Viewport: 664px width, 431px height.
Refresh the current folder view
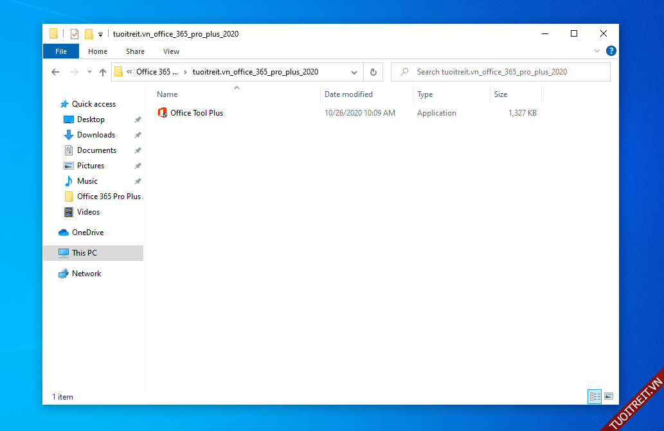[373, 72]
